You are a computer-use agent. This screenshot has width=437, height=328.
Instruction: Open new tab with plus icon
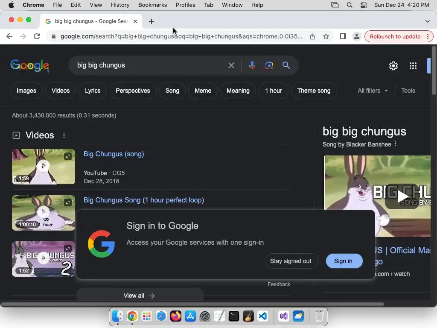[x=151, y=21]
